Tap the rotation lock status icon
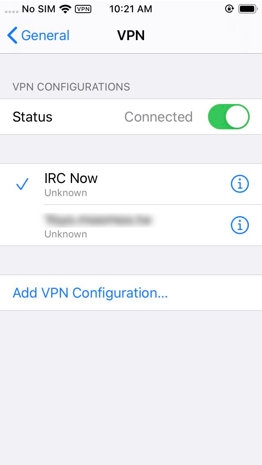This screenshot has width=262, height=465. pos(229,9)
